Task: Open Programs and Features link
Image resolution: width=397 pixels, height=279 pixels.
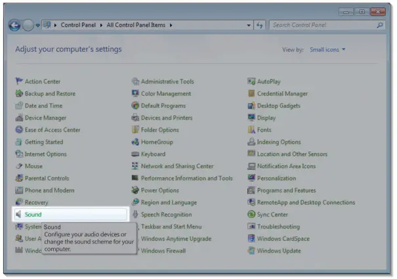Action: click(x=286, y=190)
